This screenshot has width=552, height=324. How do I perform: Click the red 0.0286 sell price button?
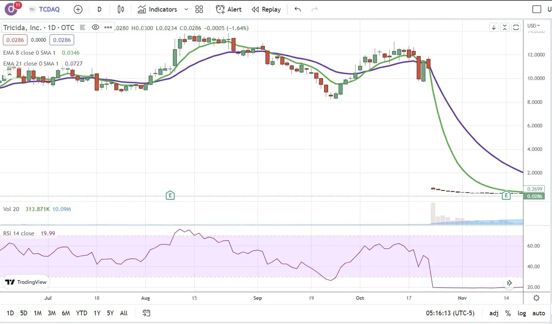pyautogui.click(x=15, y=40)
